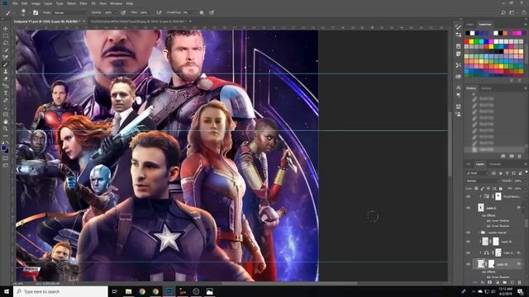Expand the captain marvel group
Viewport: 529px width, 297px height.
point(479,233)
